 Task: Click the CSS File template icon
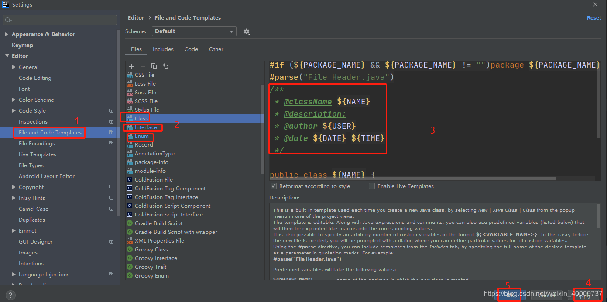click(130, 75)
